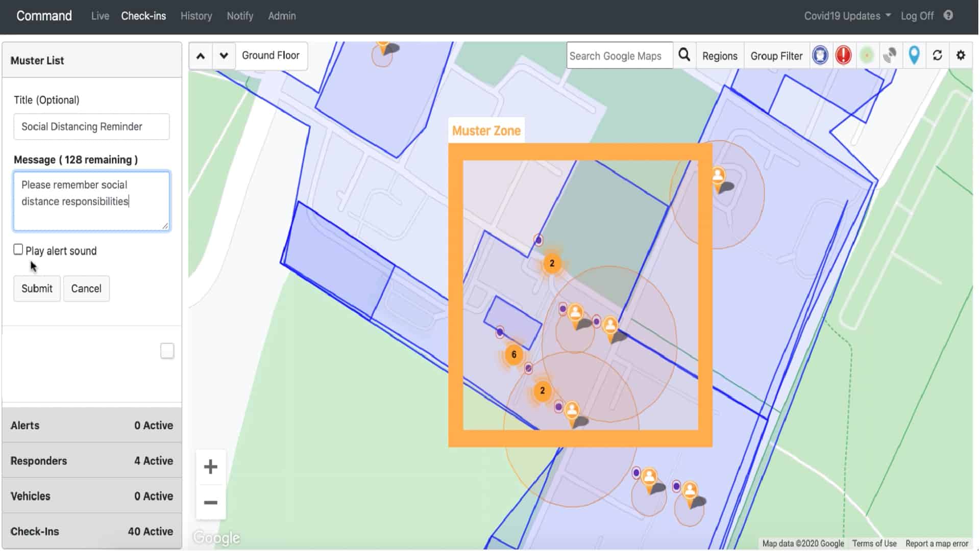This screenshot has height=551, width=980.
Task: Open the Group Filter panel
Action: pos(776,56)
